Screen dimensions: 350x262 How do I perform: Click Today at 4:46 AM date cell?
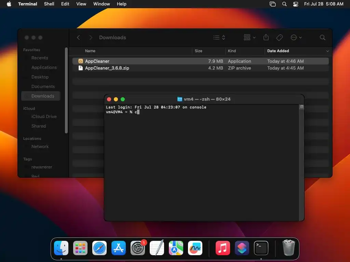(x=285, y=61)
